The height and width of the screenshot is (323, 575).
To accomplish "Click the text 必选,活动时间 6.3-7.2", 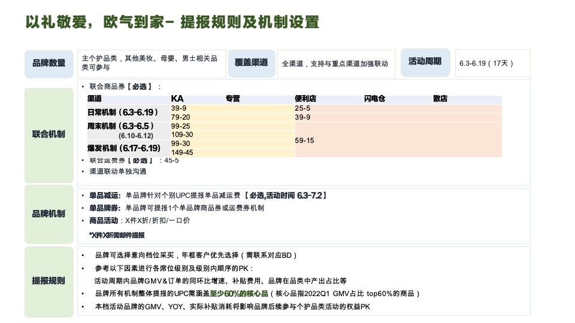I will (x=286, y=196).
